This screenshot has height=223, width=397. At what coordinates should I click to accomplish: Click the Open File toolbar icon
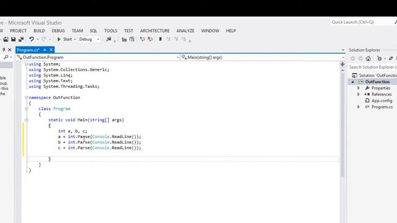[x=6, y=39]
